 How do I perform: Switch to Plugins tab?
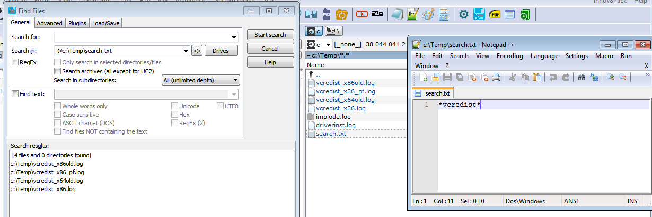coord(77,23)
